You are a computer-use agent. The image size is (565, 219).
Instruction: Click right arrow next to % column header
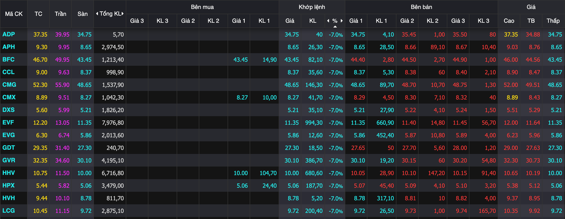tap(342, 21)
